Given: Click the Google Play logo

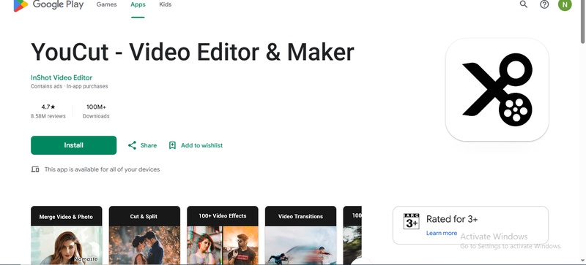Looking at the screenshot, I should (48, 4).
